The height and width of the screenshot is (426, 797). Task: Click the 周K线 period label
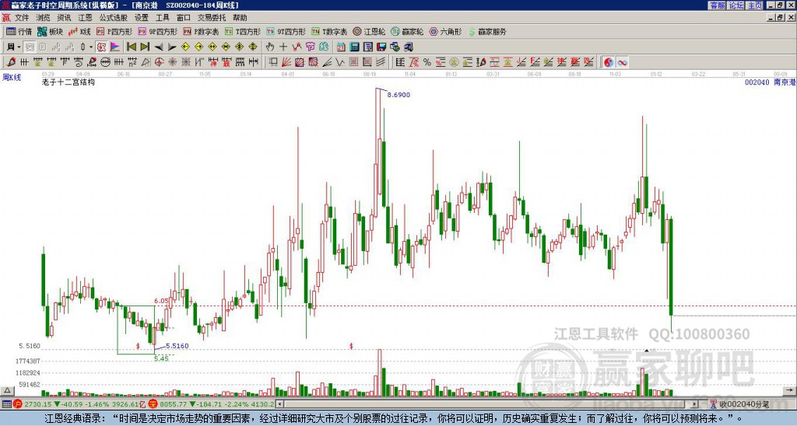12,78
